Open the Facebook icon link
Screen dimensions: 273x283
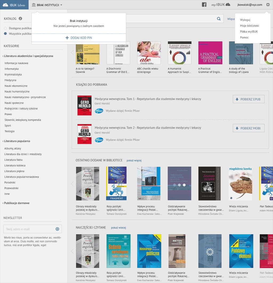tap(204, 5)
